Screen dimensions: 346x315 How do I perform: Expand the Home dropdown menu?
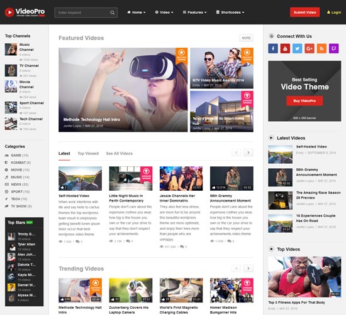[137, 13]
